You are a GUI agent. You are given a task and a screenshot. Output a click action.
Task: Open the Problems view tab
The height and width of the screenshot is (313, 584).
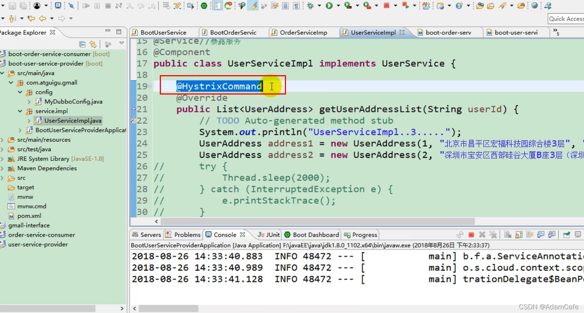point(183,235)
